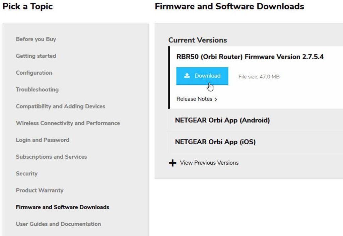Go to Wireless Connectivity and Performance
This screenshot has width=343, height=236.
coord(68,123)
